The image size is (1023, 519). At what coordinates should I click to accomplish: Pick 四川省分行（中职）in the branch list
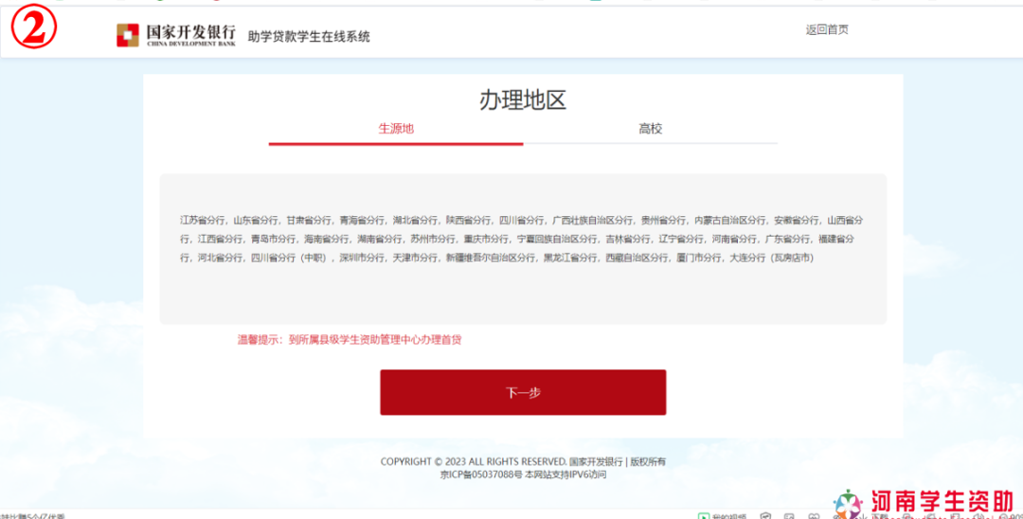pyautogui.click(x=287, y=258)
